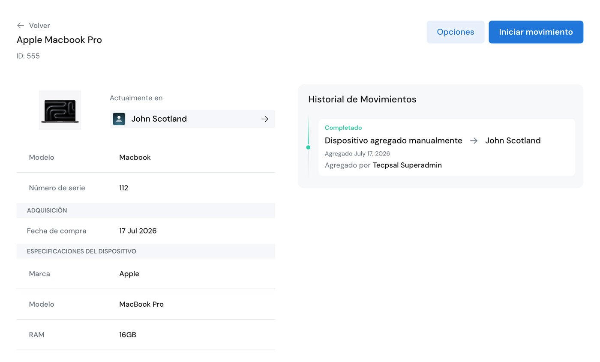Click the Apple Macbook Pro page title
600x362 pixels.
[59, 40]
